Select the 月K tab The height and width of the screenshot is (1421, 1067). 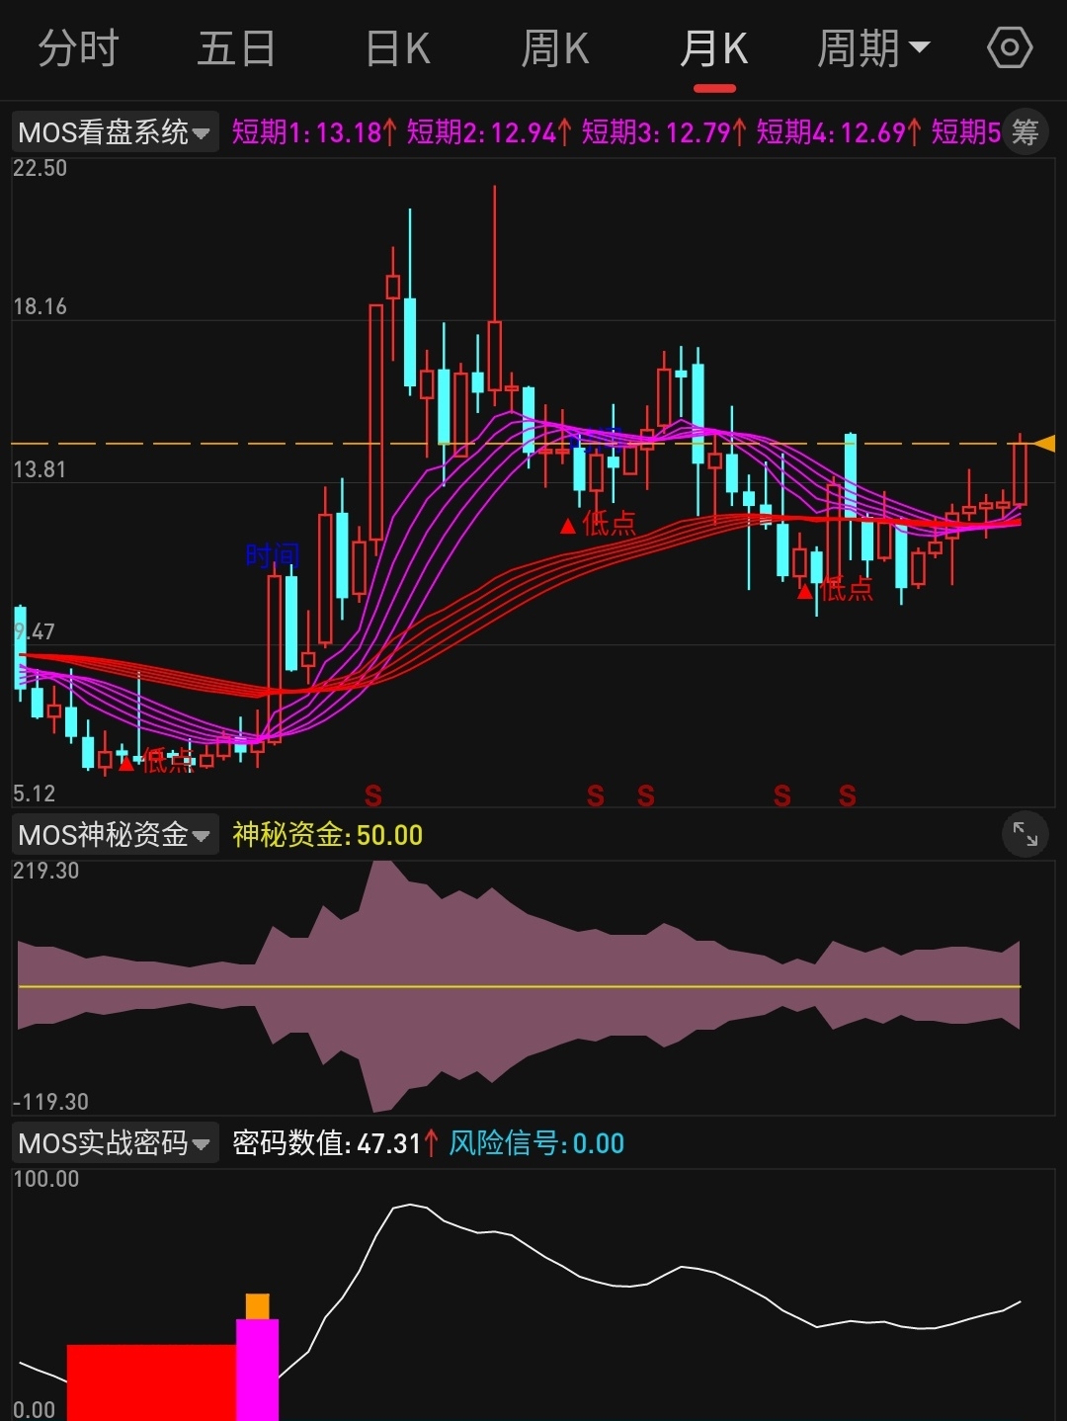[714, 48]
